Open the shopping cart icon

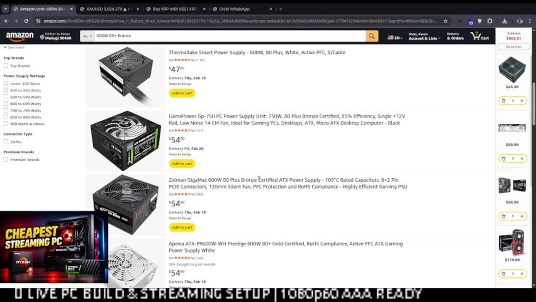point(479,36)
